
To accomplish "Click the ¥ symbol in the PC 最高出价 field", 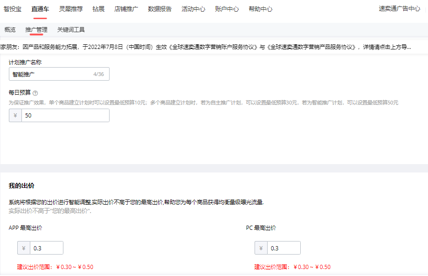I will 261,248.
